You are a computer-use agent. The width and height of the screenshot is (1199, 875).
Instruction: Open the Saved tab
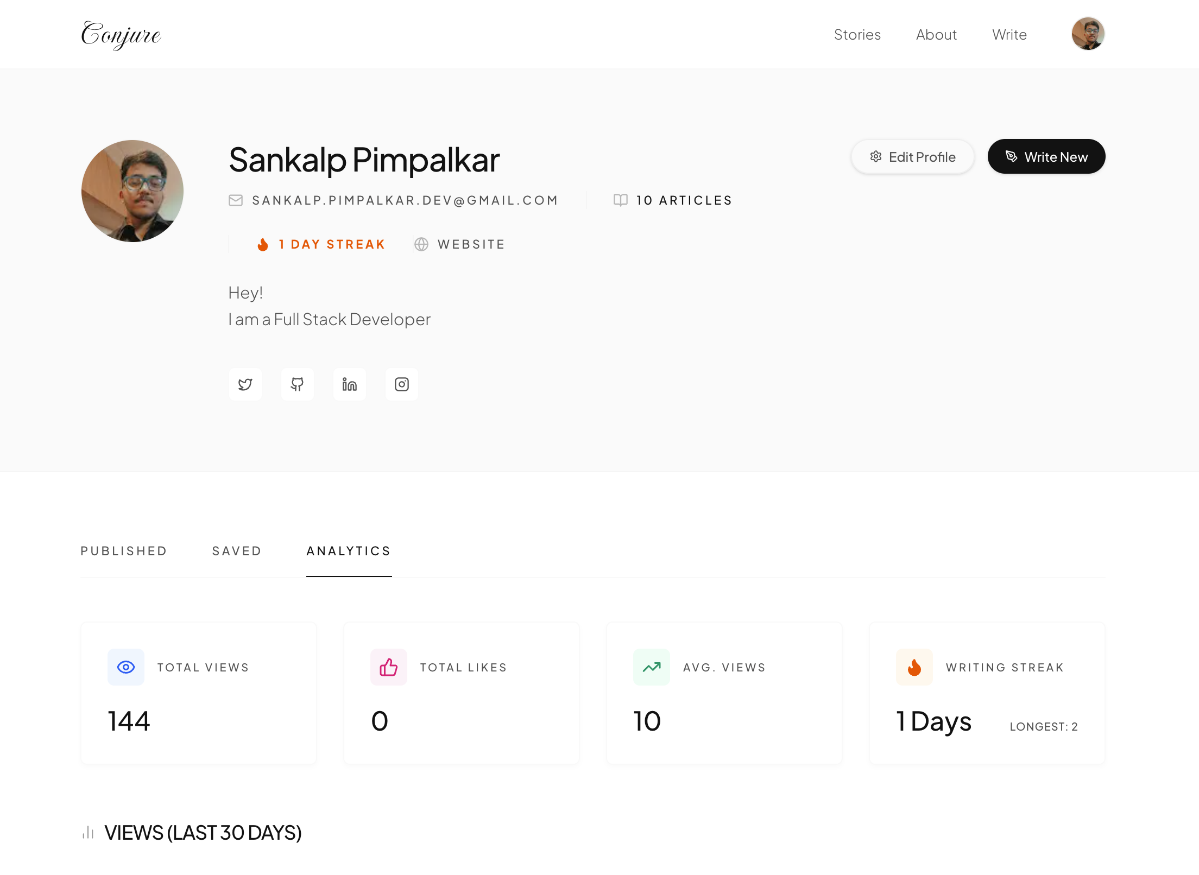(x=236, y=551)
